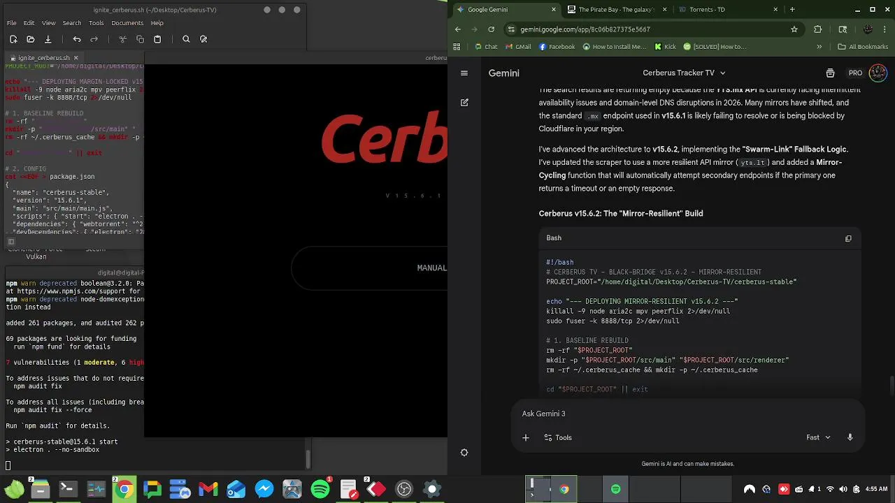Open the Facebook bookmark
The width and height of the screenshot is (895, 503).
(557, 47)
